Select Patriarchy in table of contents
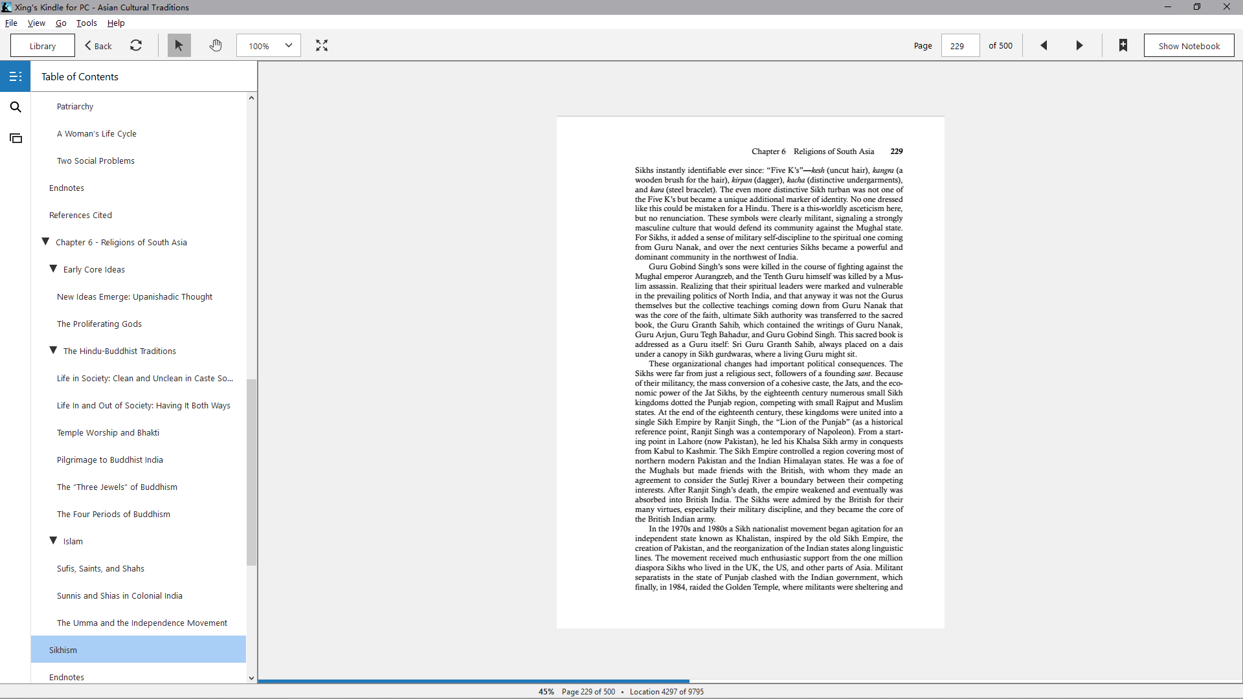 pos(75,106)
